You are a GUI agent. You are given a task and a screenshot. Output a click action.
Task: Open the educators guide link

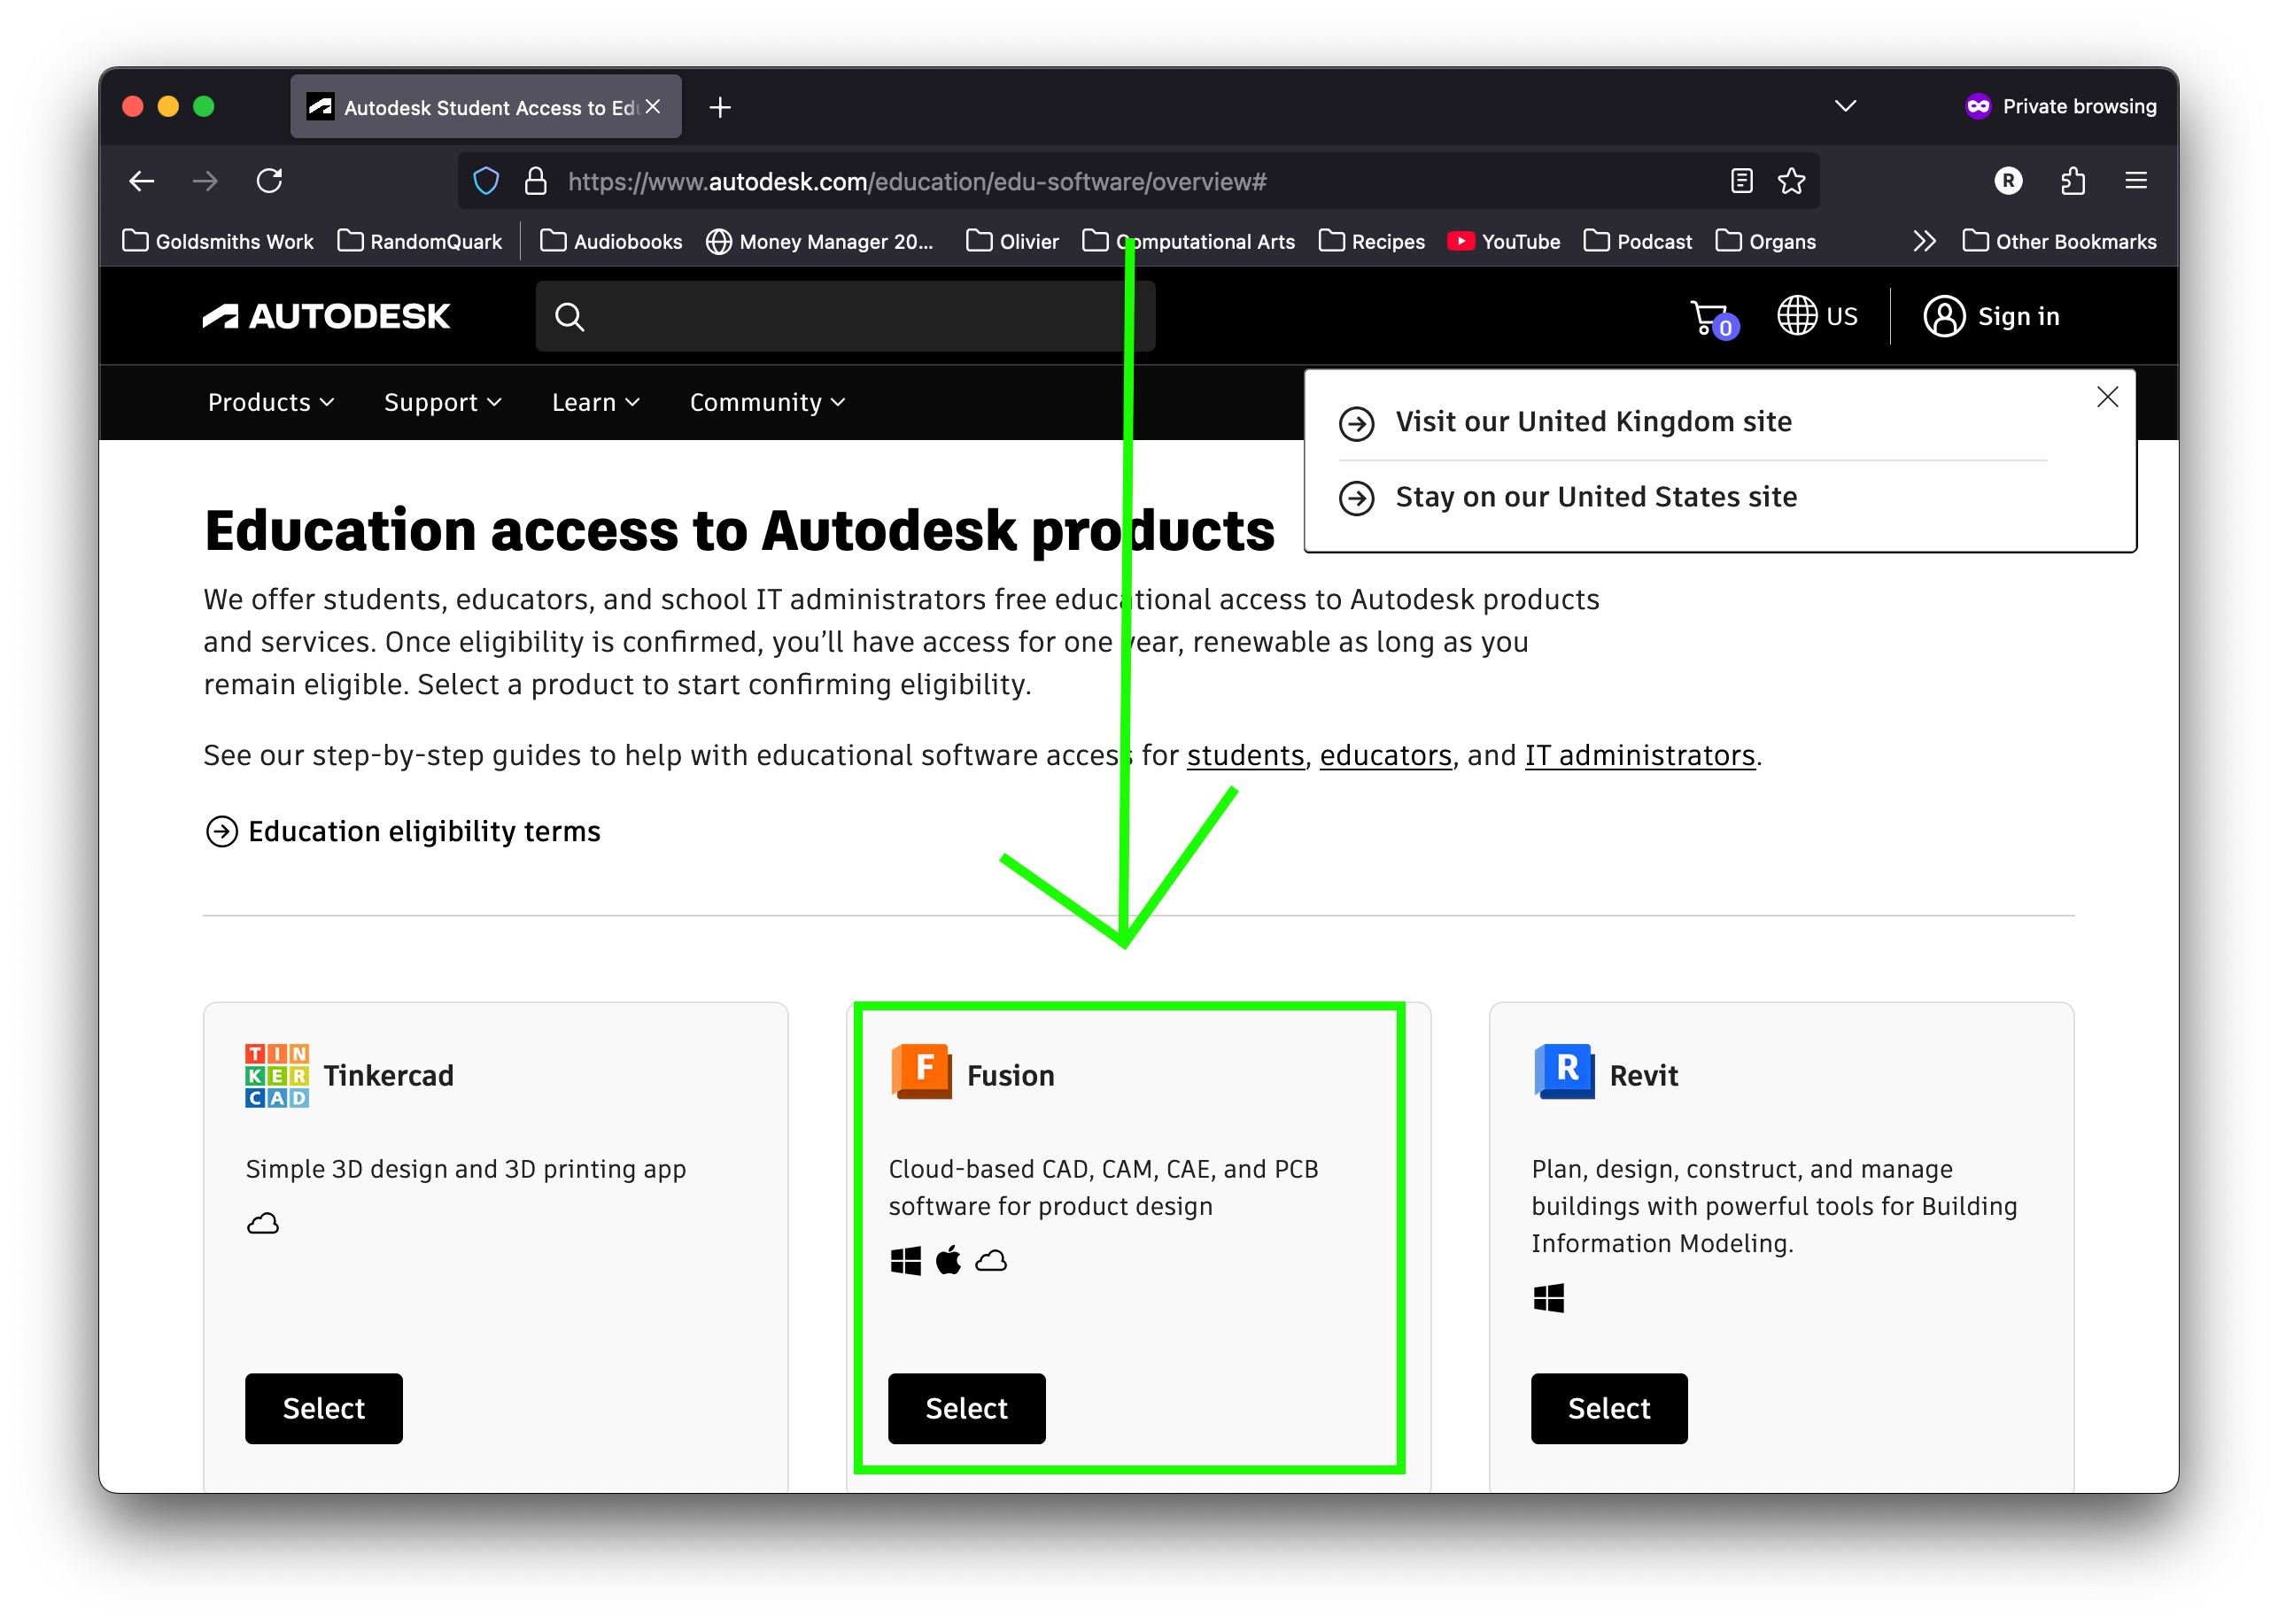[1385, 755]
